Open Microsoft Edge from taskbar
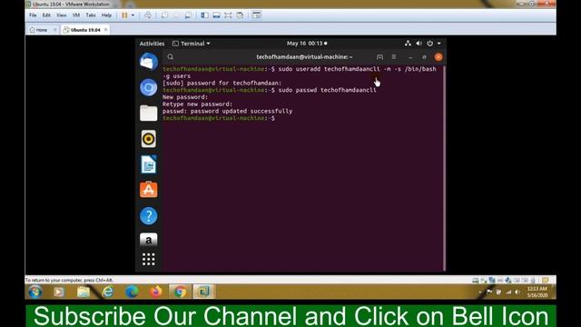This screenshot has width=581, height=327. 132,292
